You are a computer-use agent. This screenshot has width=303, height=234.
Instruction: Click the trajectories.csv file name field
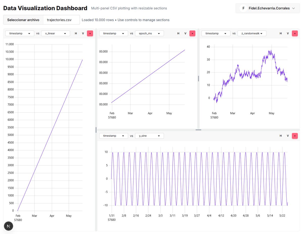61,20
